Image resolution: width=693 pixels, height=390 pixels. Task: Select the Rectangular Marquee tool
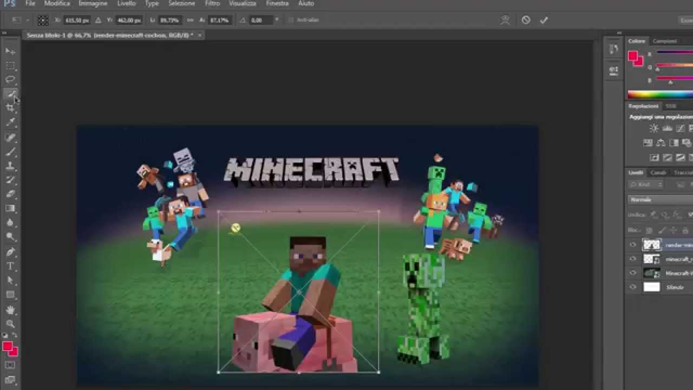[x=10, y=66]
